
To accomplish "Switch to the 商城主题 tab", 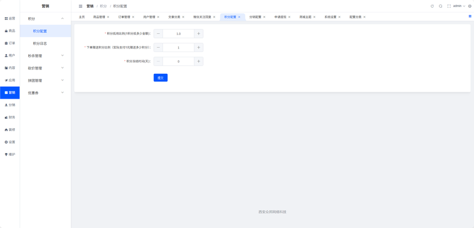I will coord(306,17).
